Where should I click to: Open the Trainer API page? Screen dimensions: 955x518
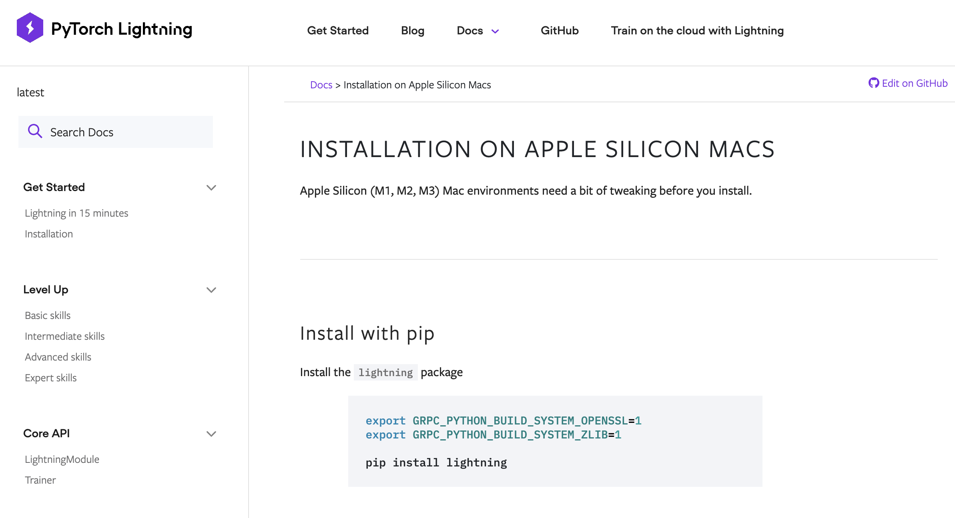[x=40, y=480]
